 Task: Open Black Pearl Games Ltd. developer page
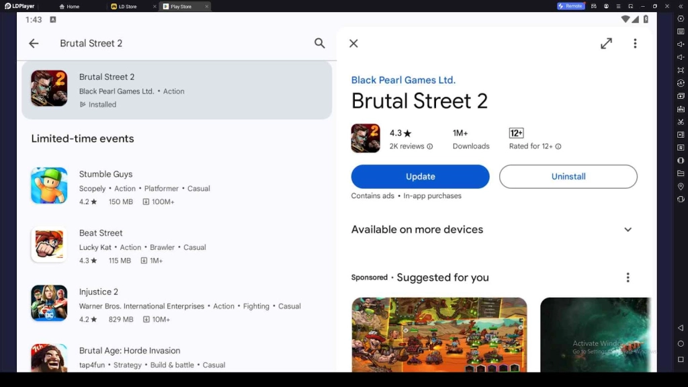coord(403,80)
